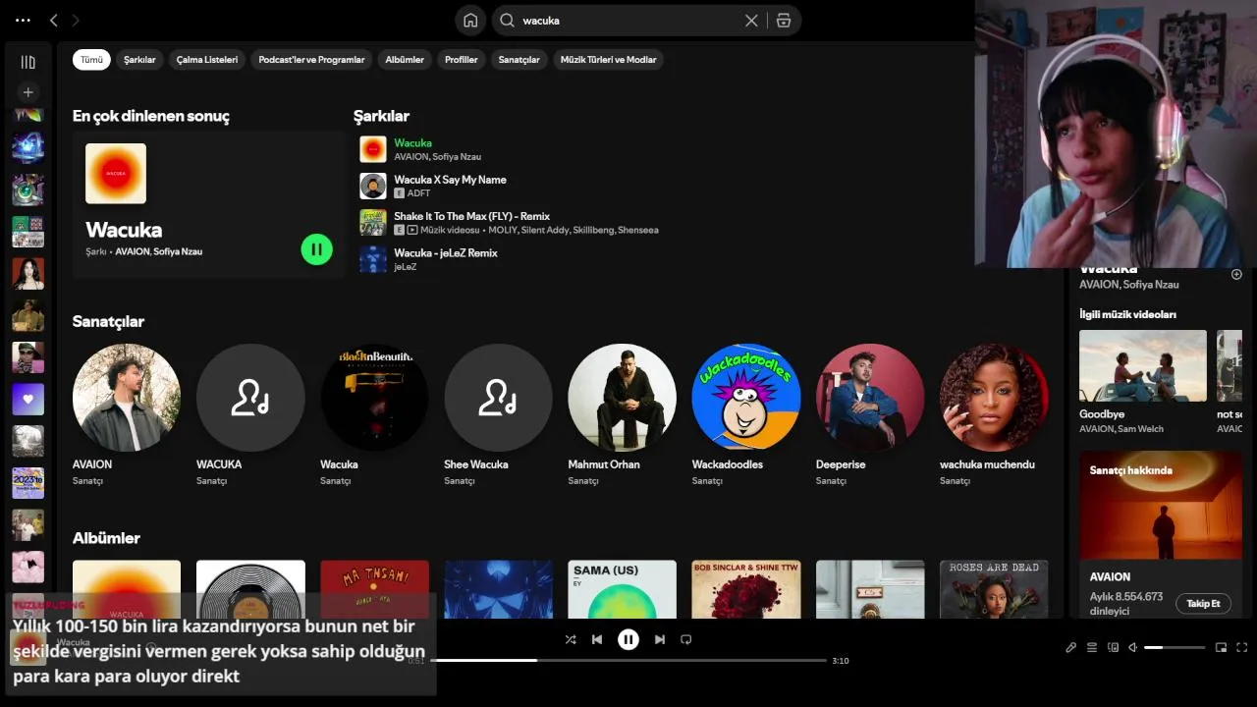Open the MA TNSAMI album cover
The height and width of the screenshot is (707, 1257).
tap(374, 589)
